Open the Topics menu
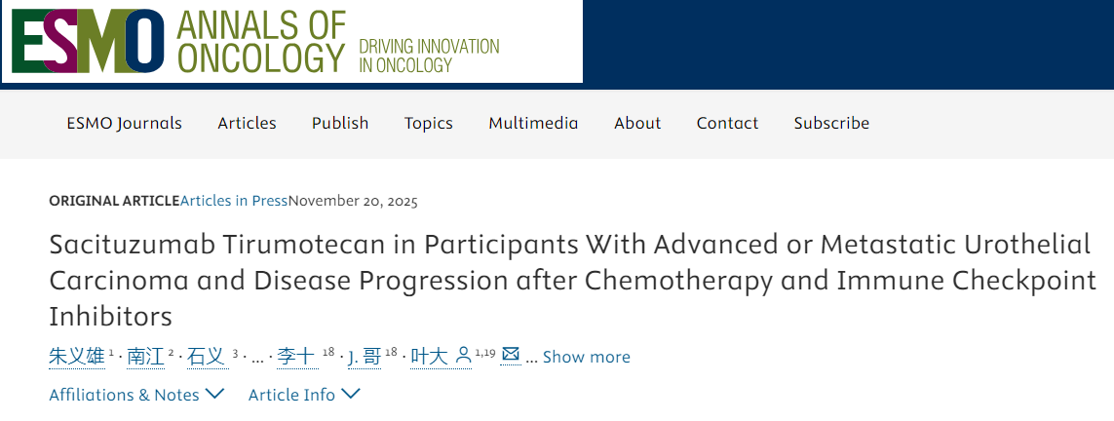Viewport: 1114px width, 421px height. tap(429, 123)
